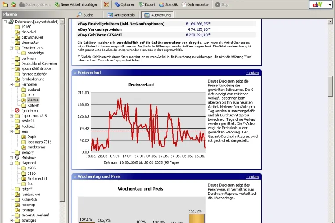Collapse the Datenbank root node
Viewport: 335px width, 223px height.
[5, 22]
